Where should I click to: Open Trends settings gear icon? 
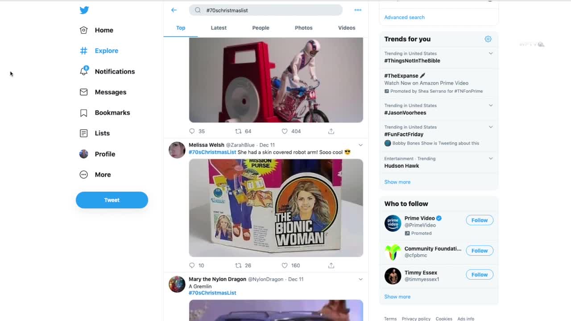pyautogui.click(x=488, y=39)
